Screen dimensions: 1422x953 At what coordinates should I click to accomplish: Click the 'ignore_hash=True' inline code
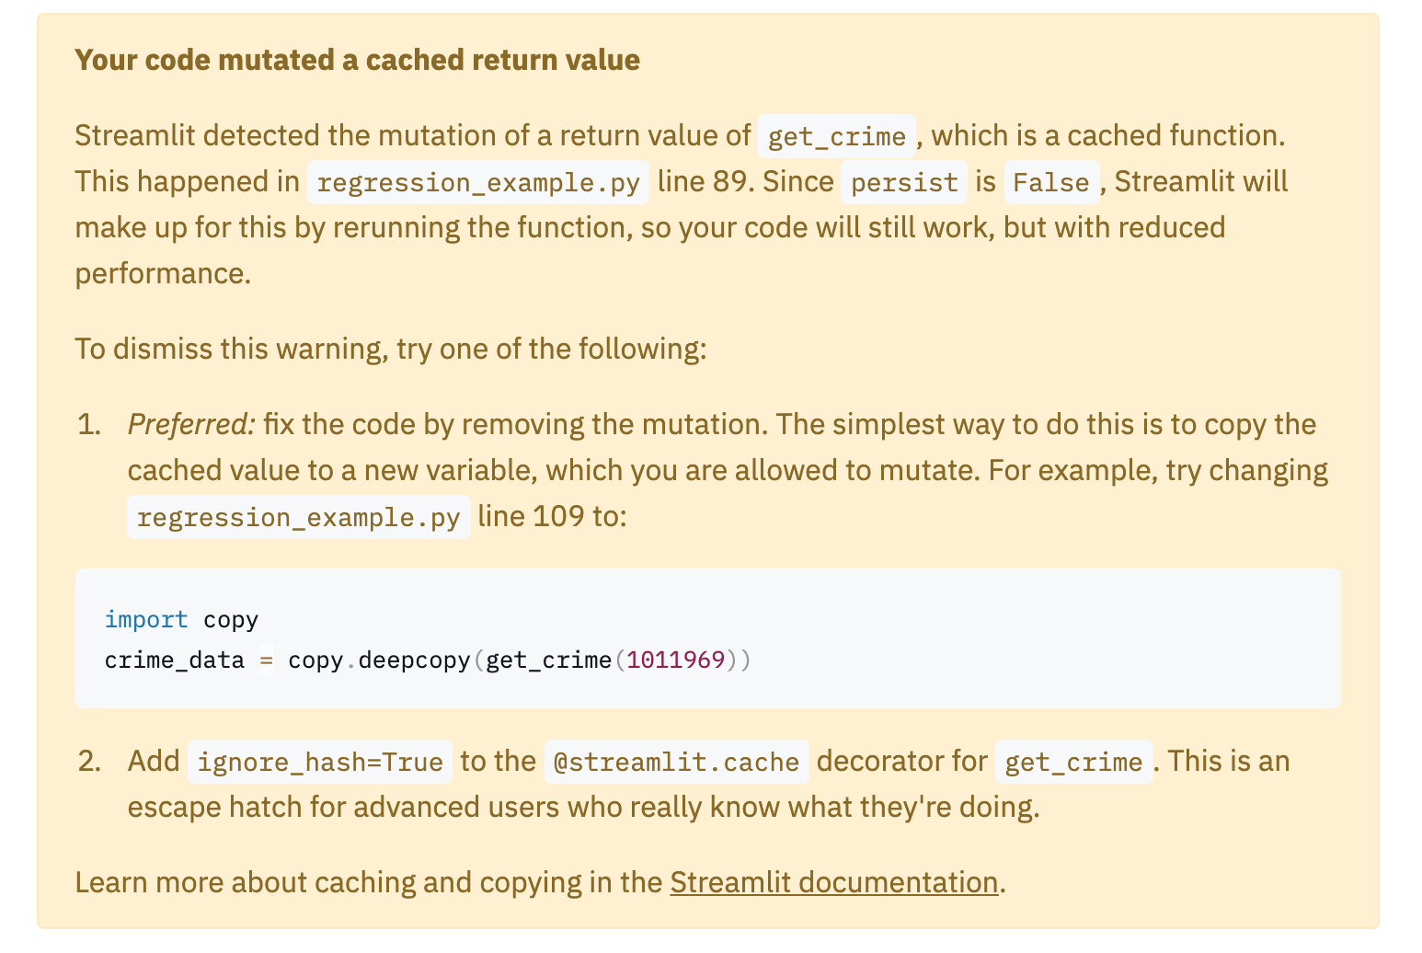(320, 762)
